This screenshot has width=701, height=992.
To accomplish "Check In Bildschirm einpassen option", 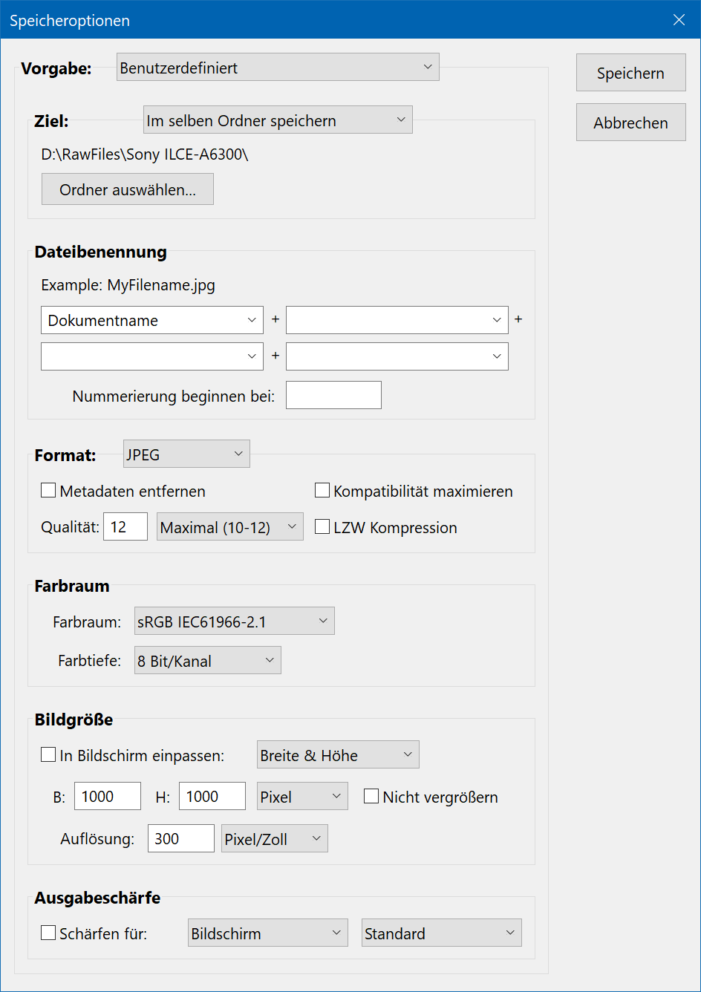I will [x=48, y=755].
